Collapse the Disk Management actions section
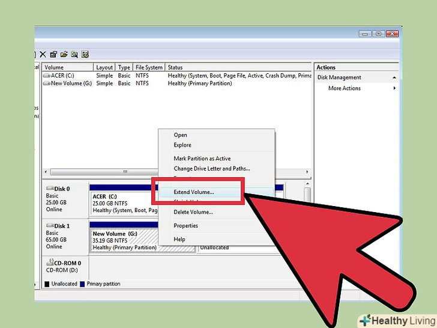 (x=394, y=77)
